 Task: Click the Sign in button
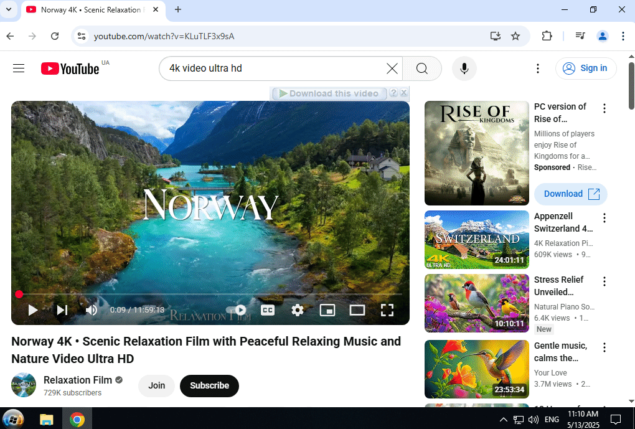586,68
